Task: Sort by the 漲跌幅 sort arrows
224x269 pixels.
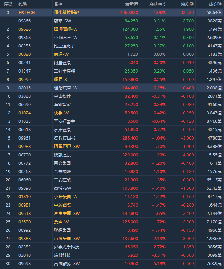Action: 164,4
